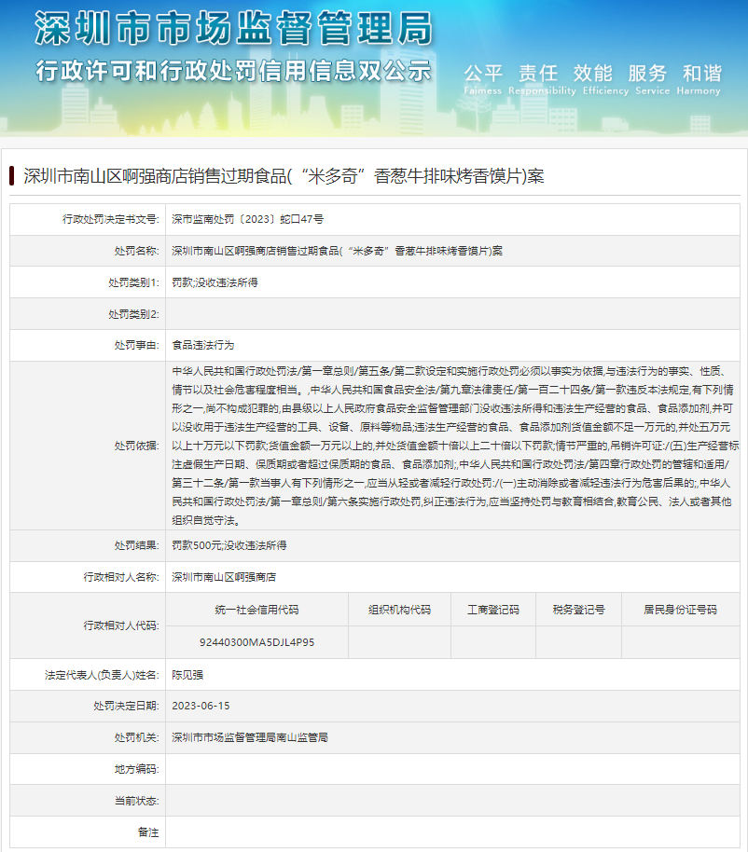Click the 公平 Fairness slogan

[x=483, y=79]
